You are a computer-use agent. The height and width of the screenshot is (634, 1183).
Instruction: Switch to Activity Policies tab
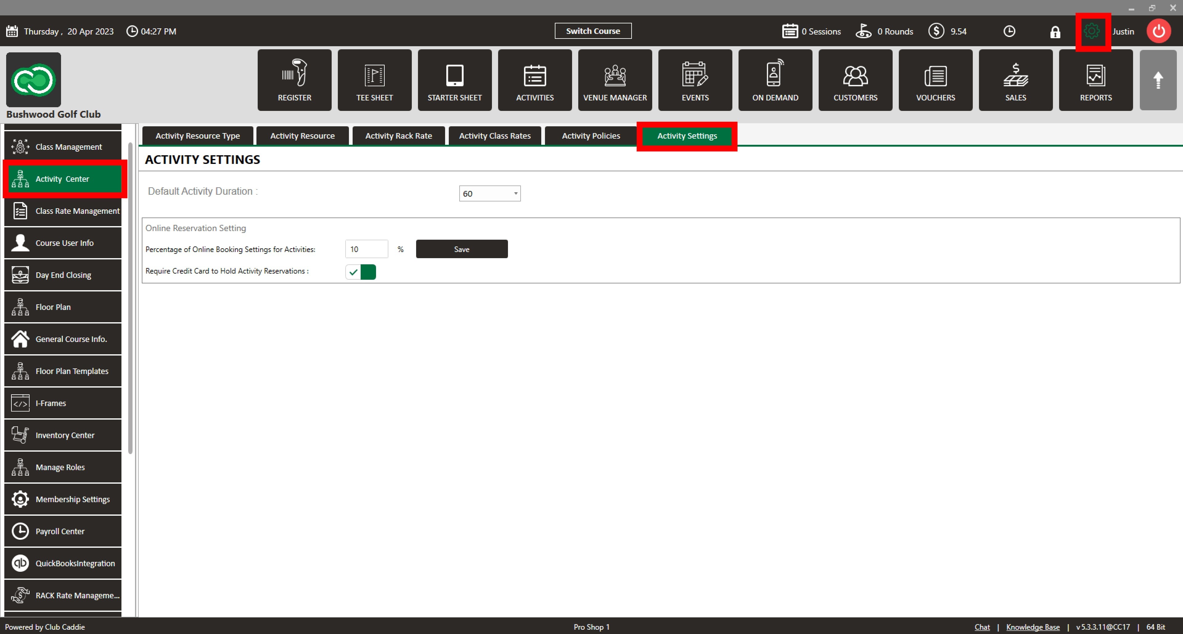click(591, 136)
